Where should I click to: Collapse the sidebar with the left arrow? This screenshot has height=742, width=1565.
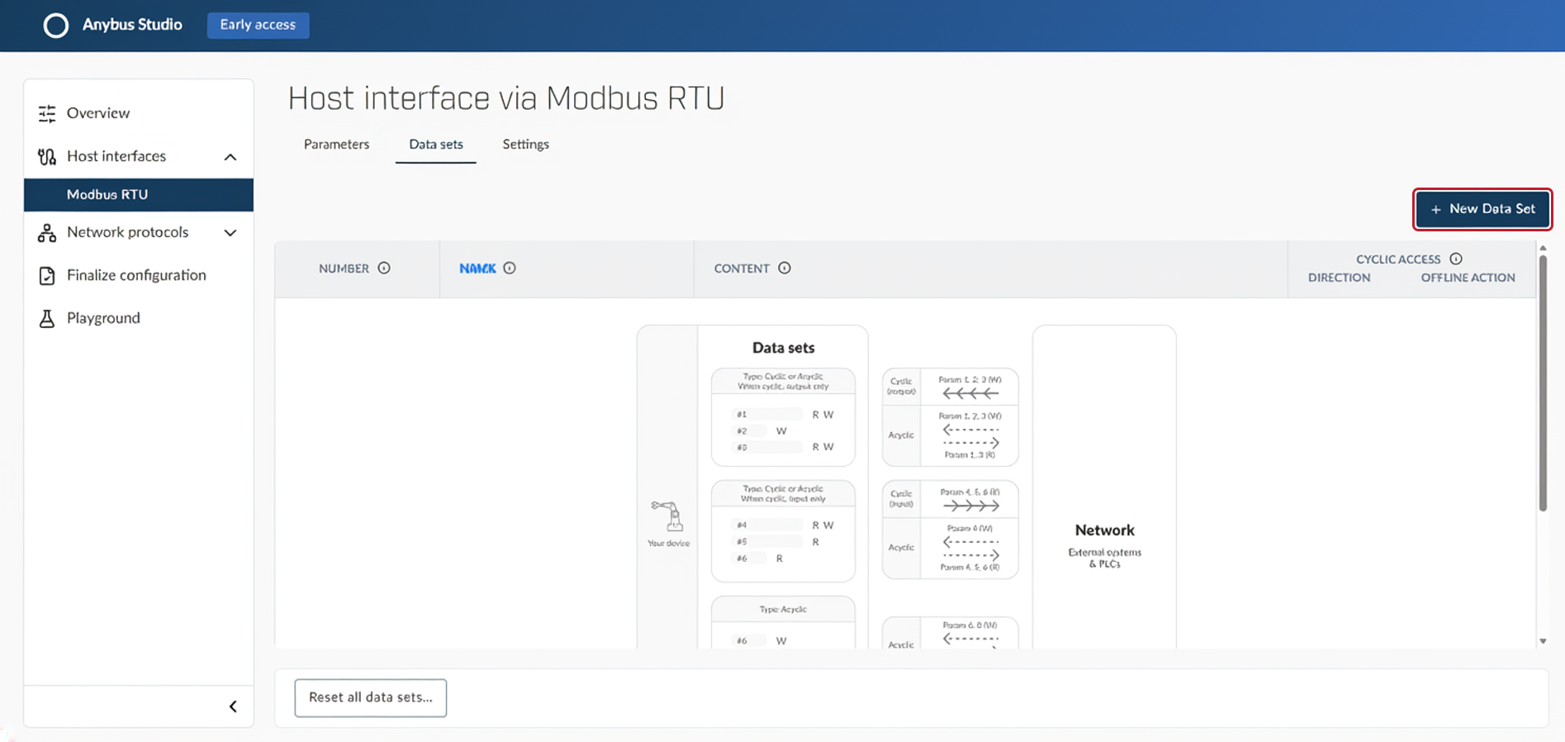[233, 706]
